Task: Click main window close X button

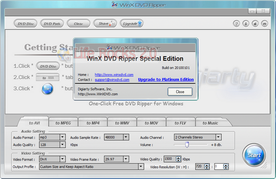Action: 263,11
